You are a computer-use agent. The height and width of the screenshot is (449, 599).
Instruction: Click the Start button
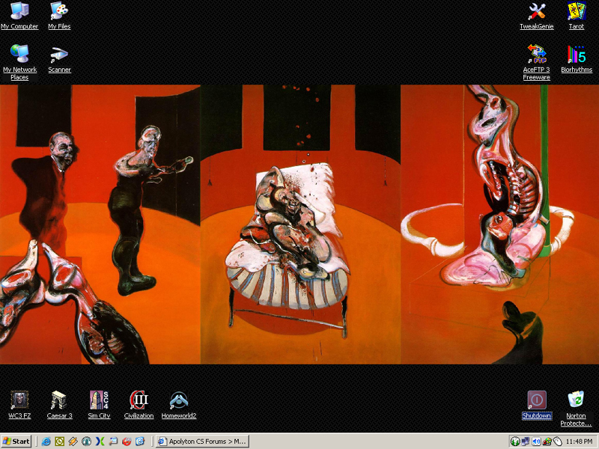point(16,442)
